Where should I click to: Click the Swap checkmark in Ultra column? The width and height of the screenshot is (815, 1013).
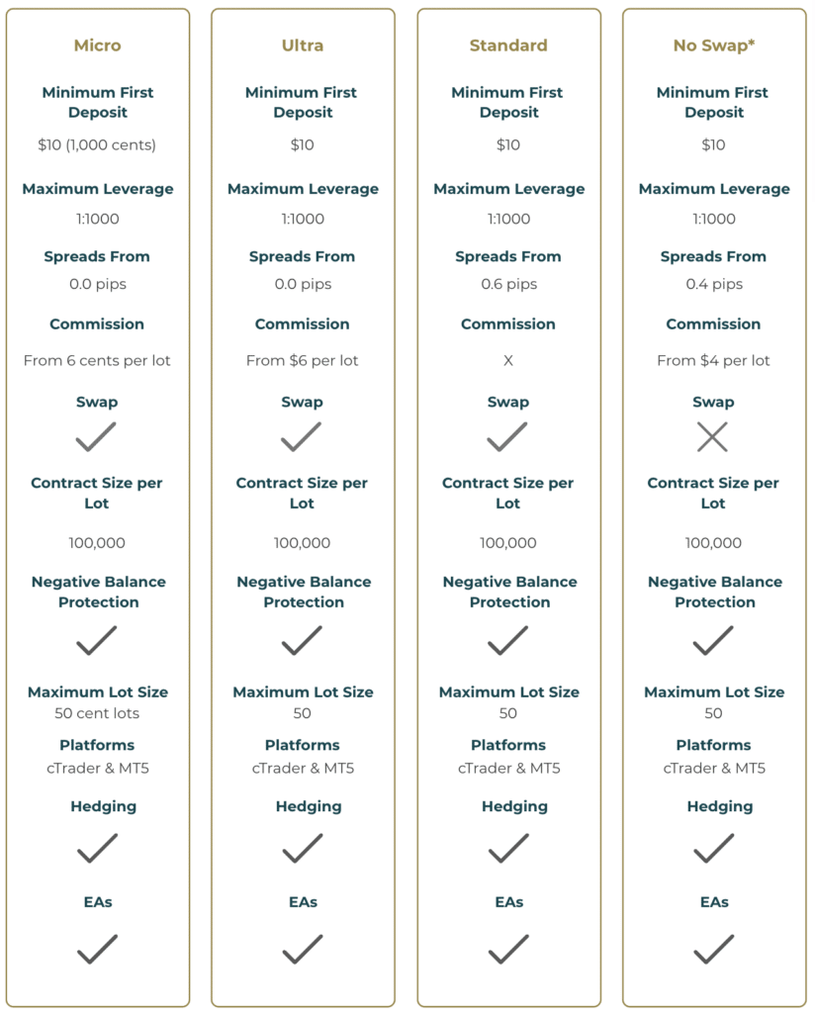302,436
